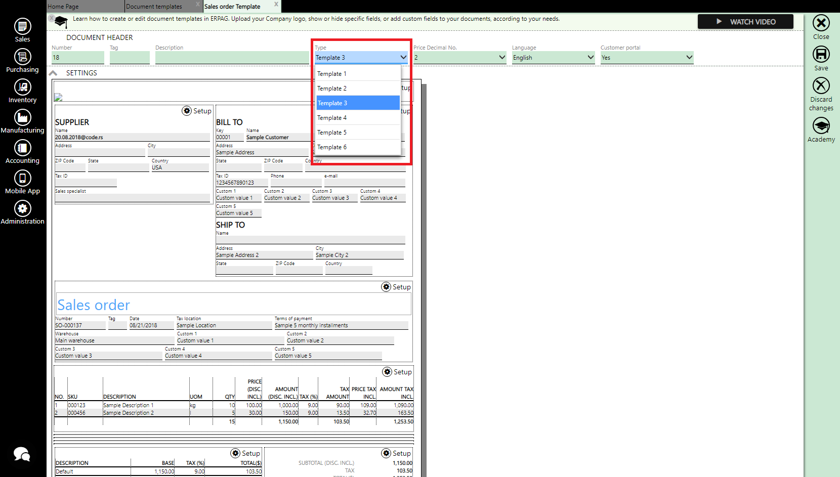
Task: Click the BILL TO heading
Action: click(229, 122)
